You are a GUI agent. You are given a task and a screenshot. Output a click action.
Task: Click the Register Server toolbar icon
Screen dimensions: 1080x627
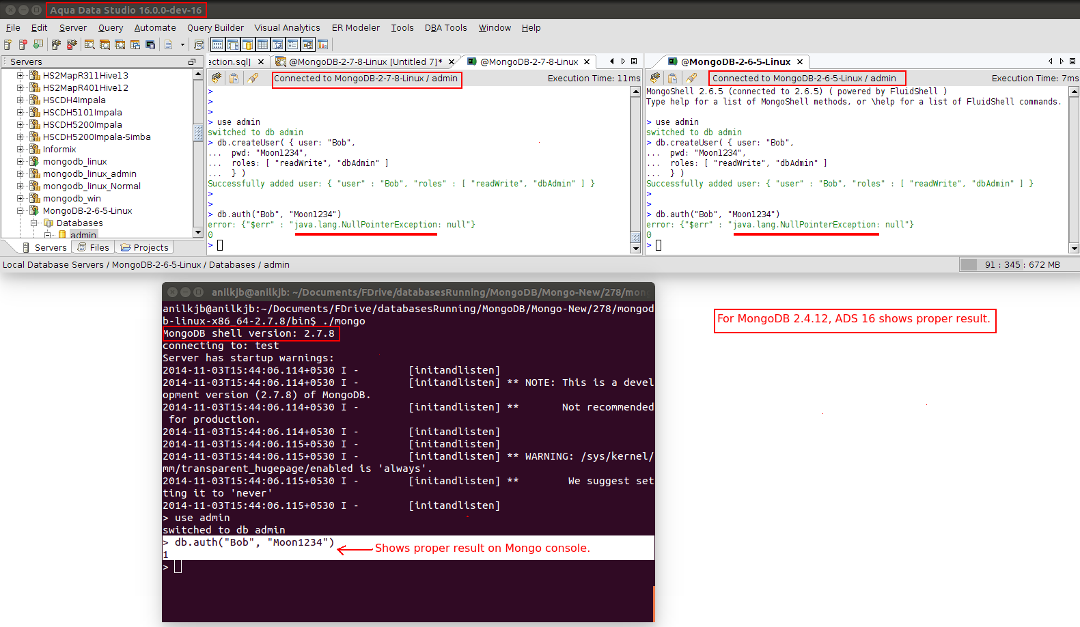(8, 44)
